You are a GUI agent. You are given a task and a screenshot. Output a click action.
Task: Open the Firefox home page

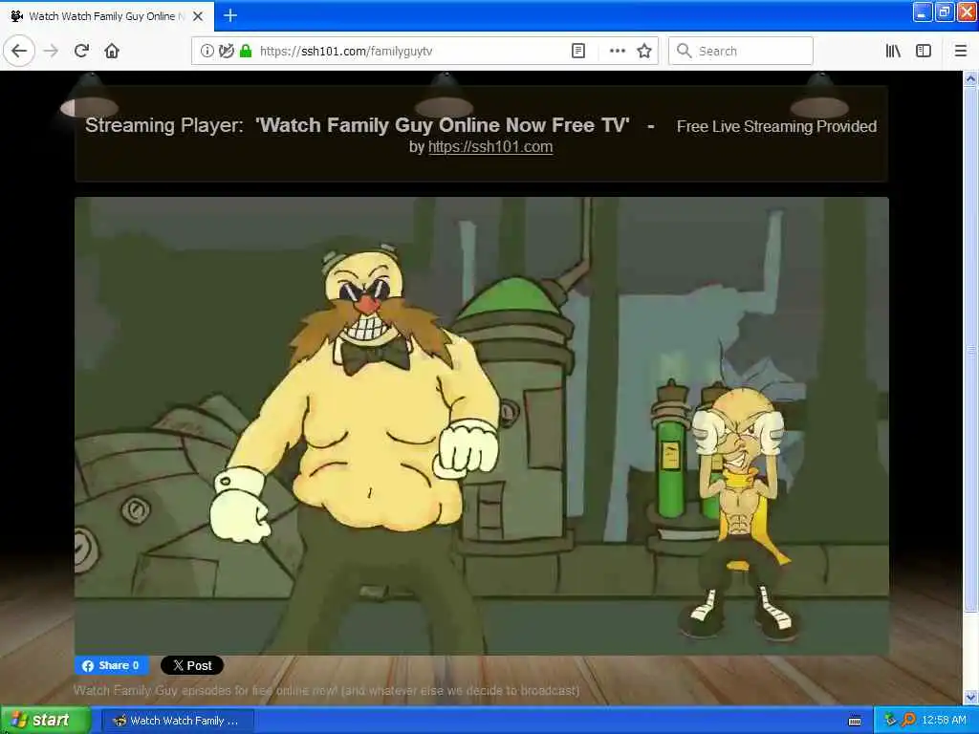pos(112,51)
